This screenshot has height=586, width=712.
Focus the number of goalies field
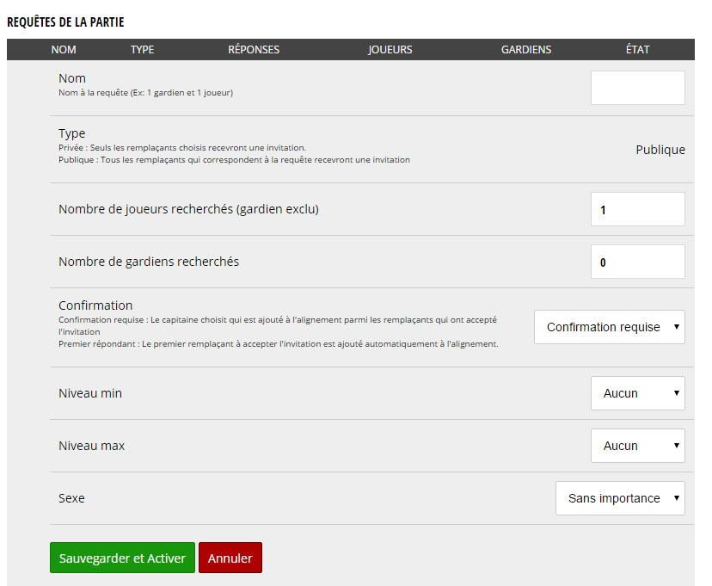pos(637,262)
